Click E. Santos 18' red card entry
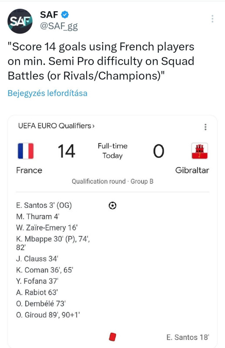The image size is (225, 348). coord(188,337)
